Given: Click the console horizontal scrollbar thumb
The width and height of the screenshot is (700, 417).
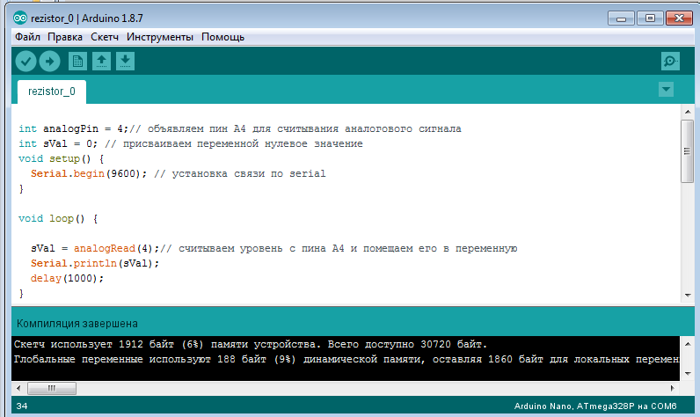Looking at the screenshot, I should pos(52,389).
